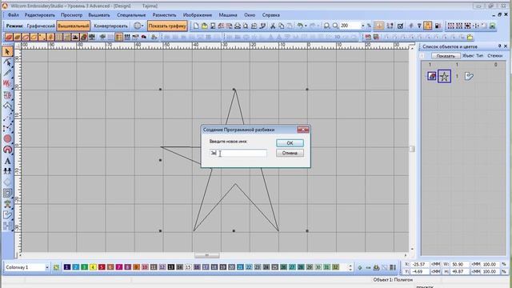Open the Вышивать menu
Screen dimensions: 512x288
tap(99, 15)
